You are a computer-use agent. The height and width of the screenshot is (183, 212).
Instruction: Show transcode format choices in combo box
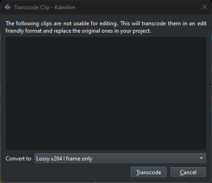pos(120,158)
